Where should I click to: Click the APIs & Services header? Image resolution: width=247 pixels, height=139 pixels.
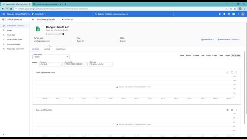(15, 20)
